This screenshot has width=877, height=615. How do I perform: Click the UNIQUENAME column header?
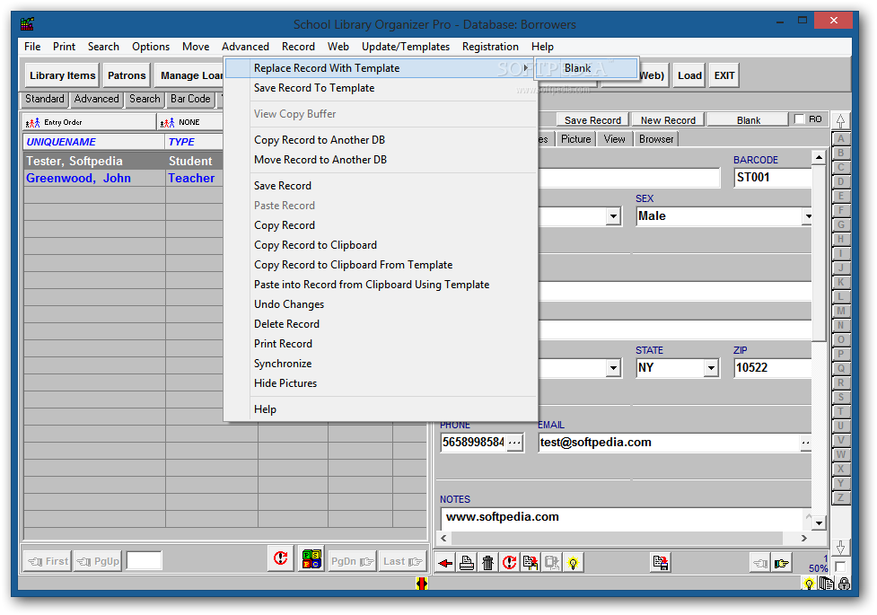pos(94,142)
